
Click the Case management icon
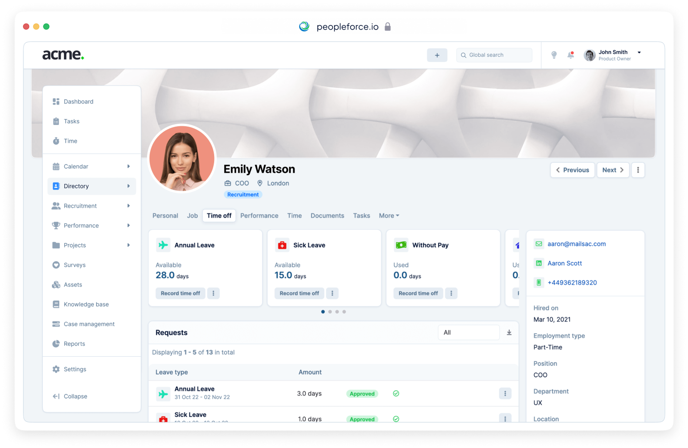(56, 324)
